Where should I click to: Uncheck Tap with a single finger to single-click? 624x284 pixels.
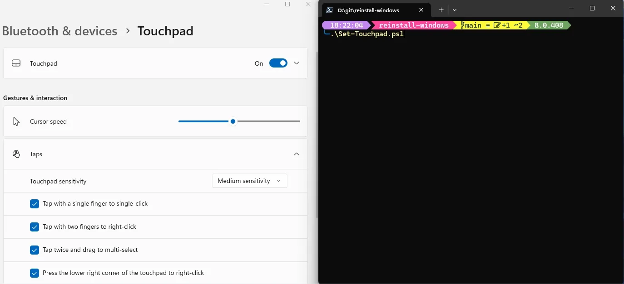click(x=35, y=204)
